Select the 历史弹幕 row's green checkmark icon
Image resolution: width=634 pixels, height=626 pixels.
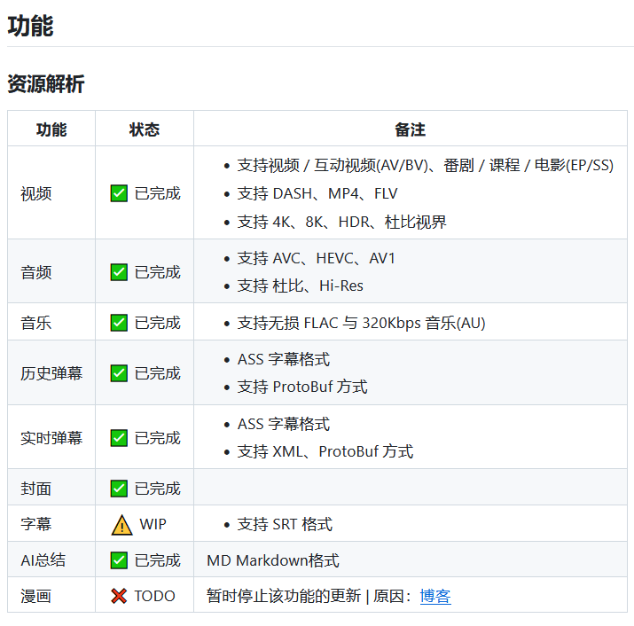pos(119,373)
